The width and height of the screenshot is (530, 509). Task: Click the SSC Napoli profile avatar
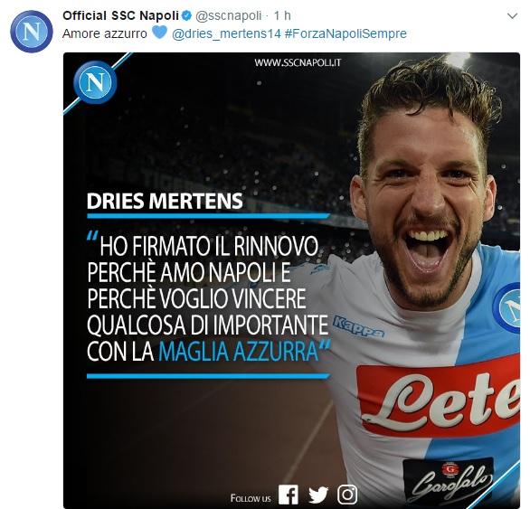click(x=32, y=32)
